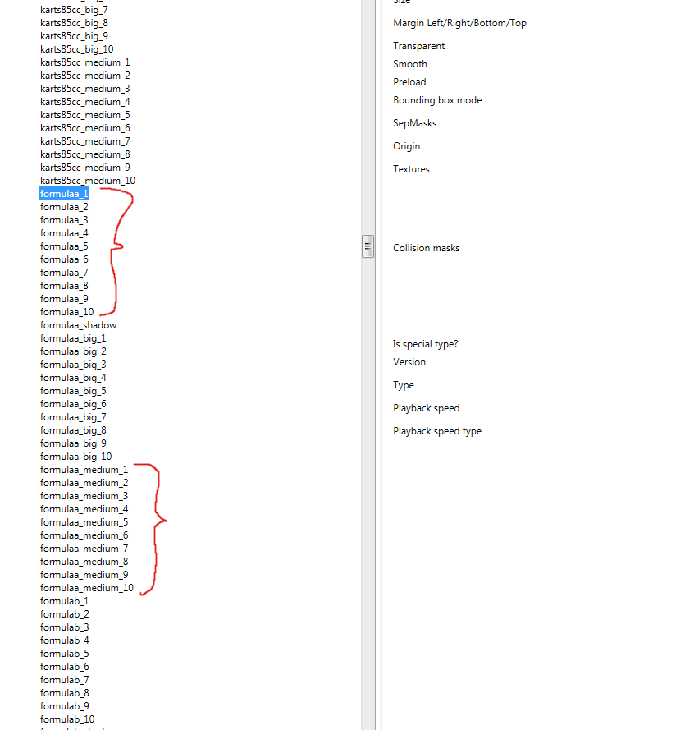Click formulaa_medium_3 item
Viewport: 676px width, 730px height.
(x=84, y=496)
